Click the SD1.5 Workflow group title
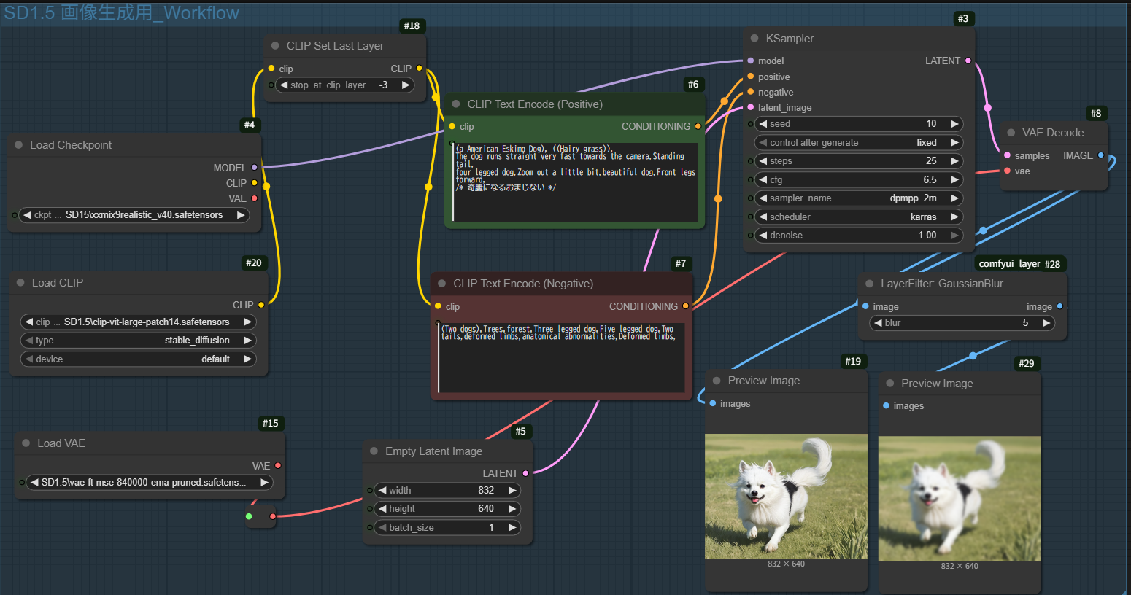 tap(121, 13)
